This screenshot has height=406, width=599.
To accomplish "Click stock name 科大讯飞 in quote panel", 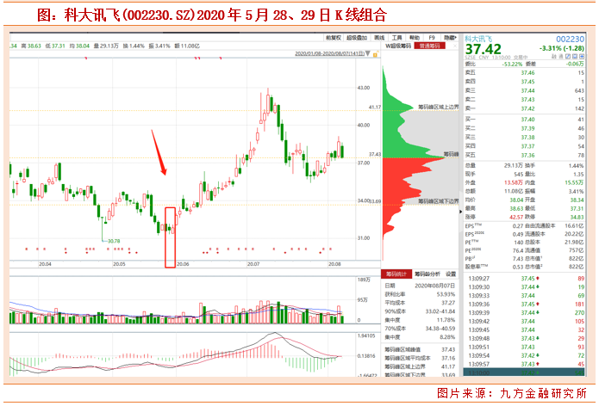I will click(x=478, y=39).
